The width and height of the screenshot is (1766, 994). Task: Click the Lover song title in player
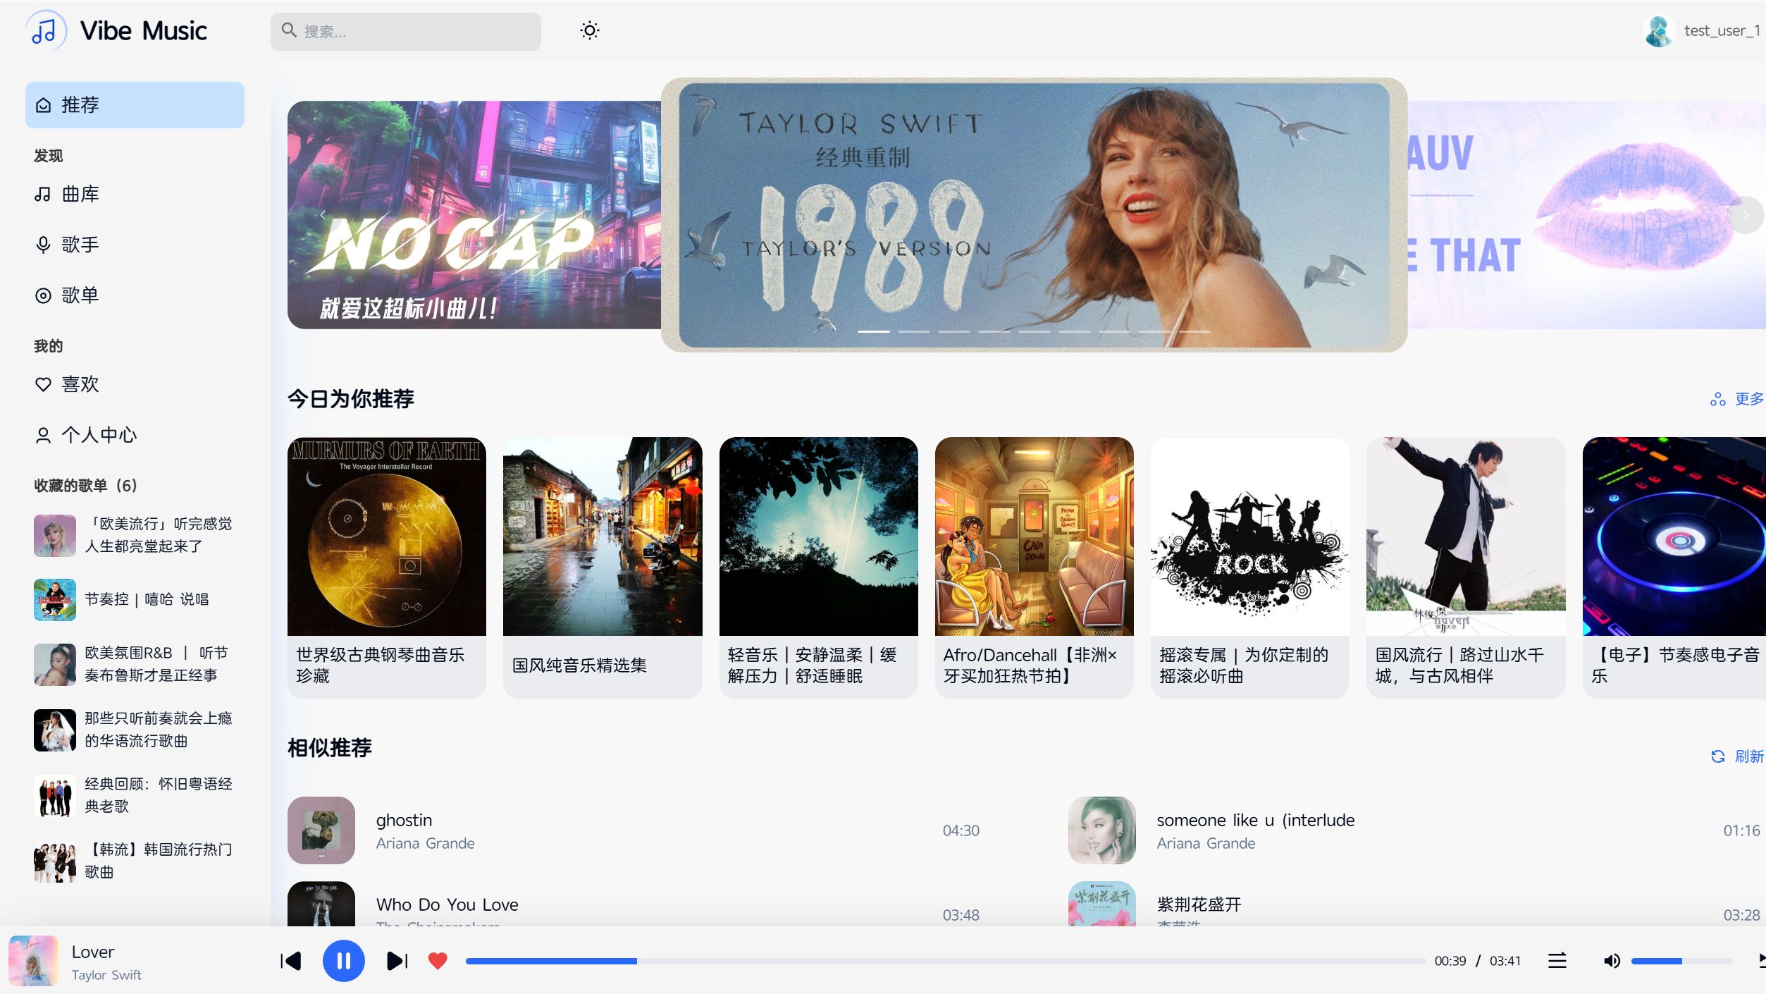(93, 952)
